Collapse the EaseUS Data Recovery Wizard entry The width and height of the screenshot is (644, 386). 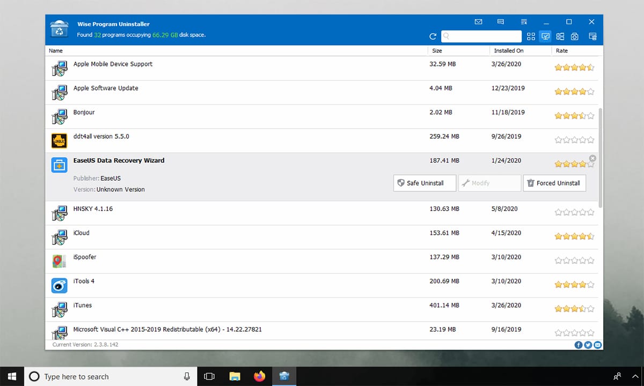[592, 158]
